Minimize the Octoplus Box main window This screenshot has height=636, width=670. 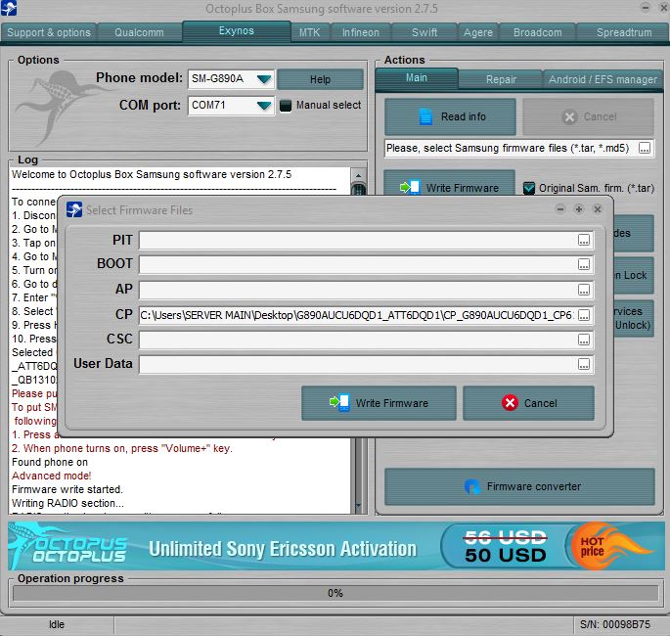[646, 7]
